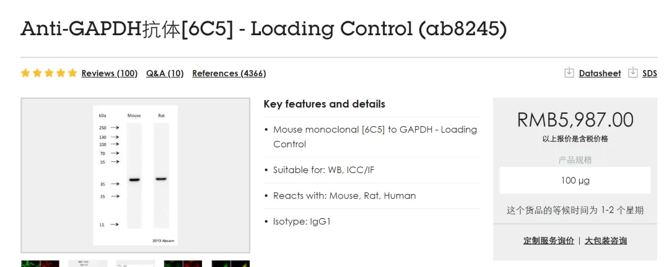This screenshot has width=669, height=267.
Task: Click the RMB5,987.00 price text
Action: [575, 119]
